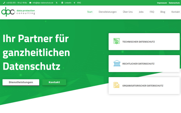Click the white Dienstleistungen hero button

coord(21,82)
